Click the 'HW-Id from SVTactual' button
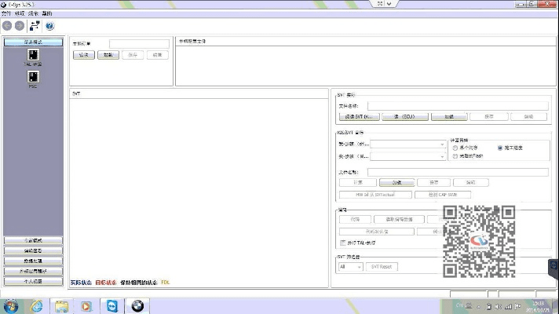The image size is (559, 314). (374, 194)
